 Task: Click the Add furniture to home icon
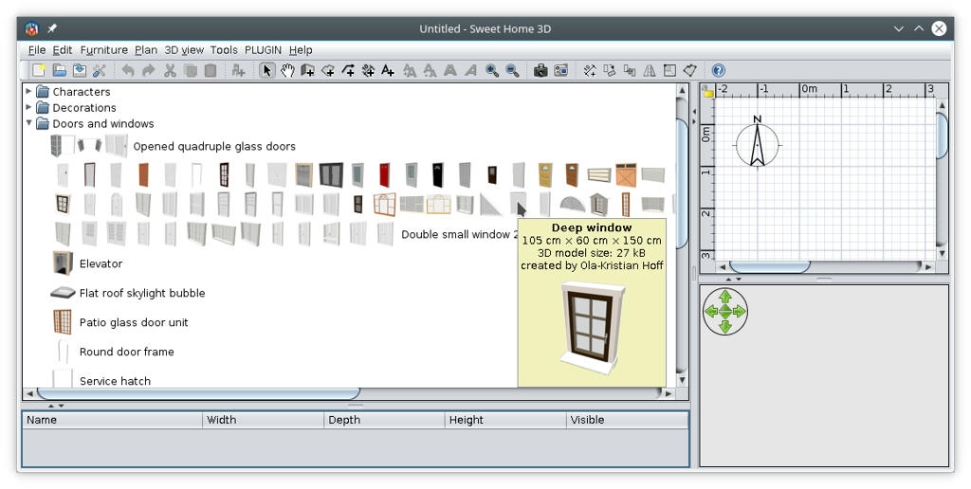click(x=238, y=70)
